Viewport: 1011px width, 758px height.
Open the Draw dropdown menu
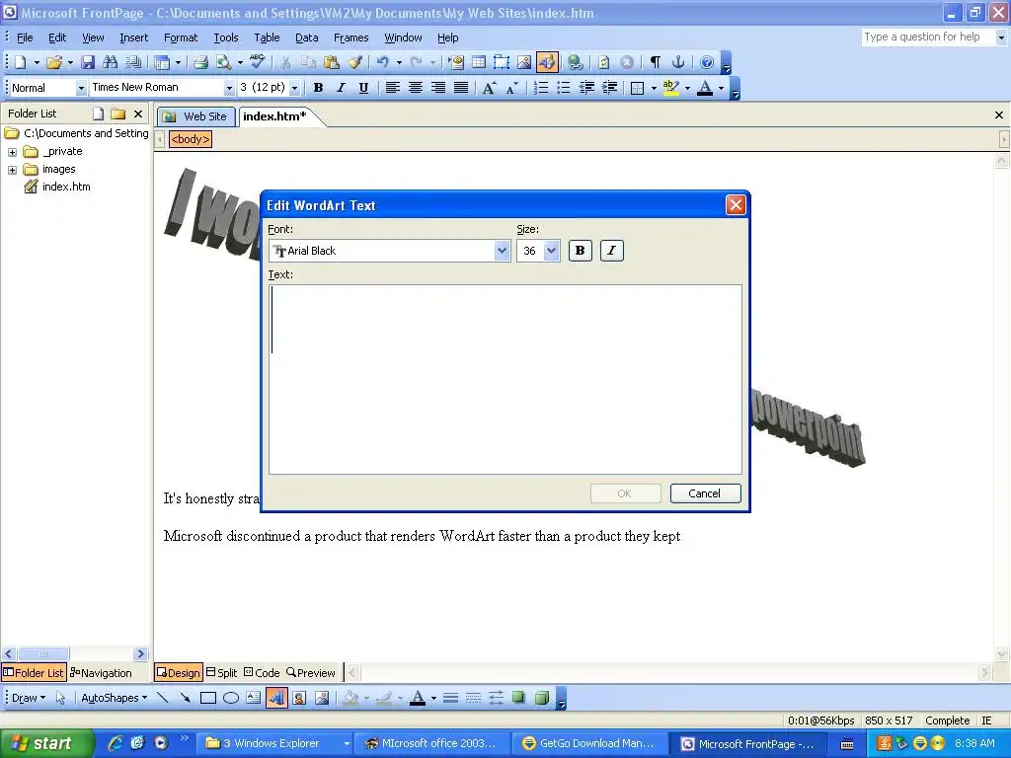click(x=29, y=698)
